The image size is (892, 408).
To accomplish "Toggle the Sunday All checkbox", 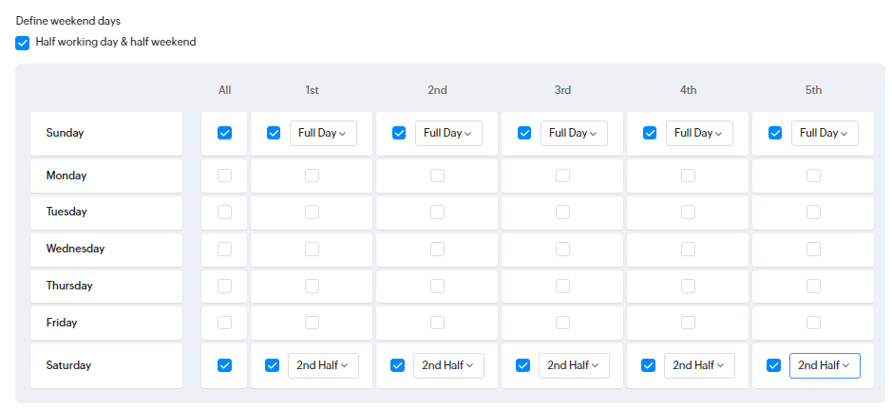I will pyautogui.click(x=225, y=133).
